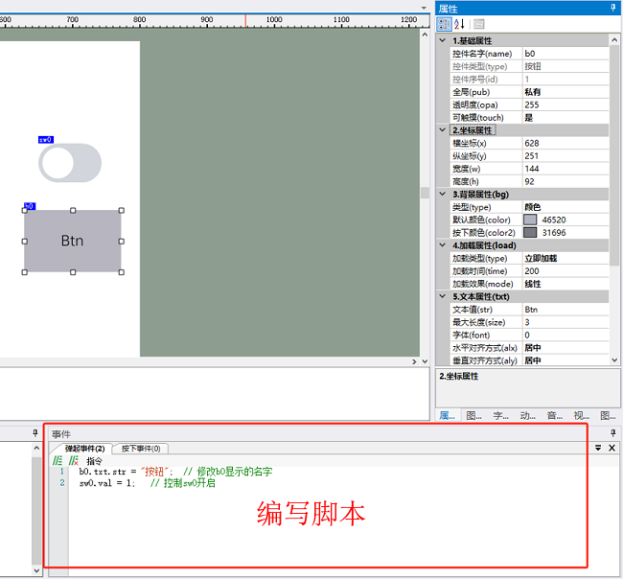The height and width of the screenshot is (579, 623).
Task: Edit 高度(h) value 92
Action: pyautogui.click(x=565, y=181)
